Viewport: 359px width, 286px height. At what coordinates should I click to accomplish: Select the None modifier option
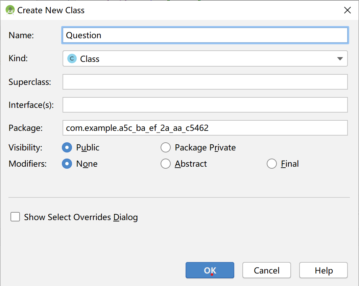pos(67,164)
